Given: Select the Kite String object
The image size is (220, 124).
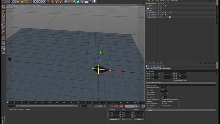Looking at the screenshot, I should (x=152, y=3).
